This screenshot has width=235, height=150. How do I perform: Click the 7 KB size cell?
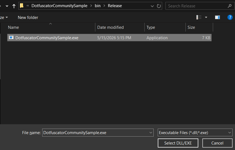click(206, 38)
